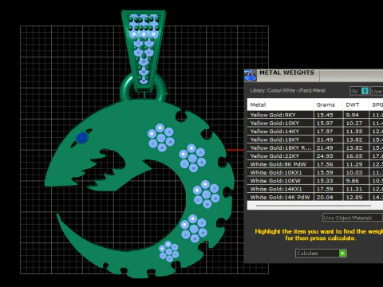
Task: Click the 16.05 DWT cell
Action: [356, 156]
